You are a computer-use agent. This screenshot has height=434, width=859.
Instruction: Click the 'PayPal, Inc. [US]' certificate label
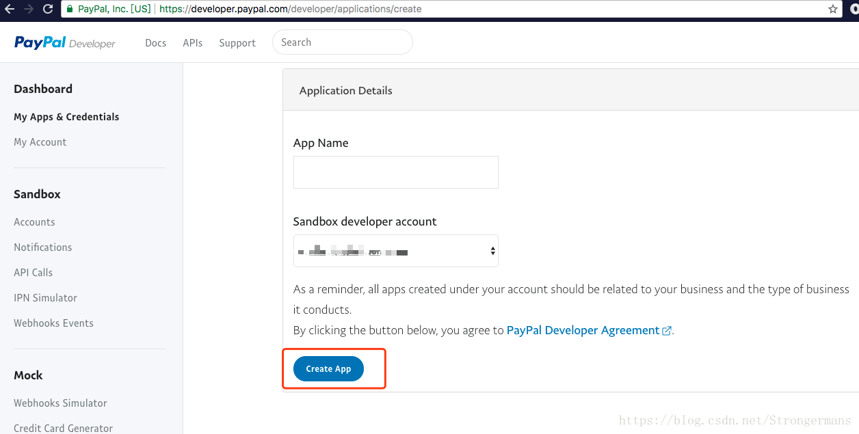[x=114, y=9]
